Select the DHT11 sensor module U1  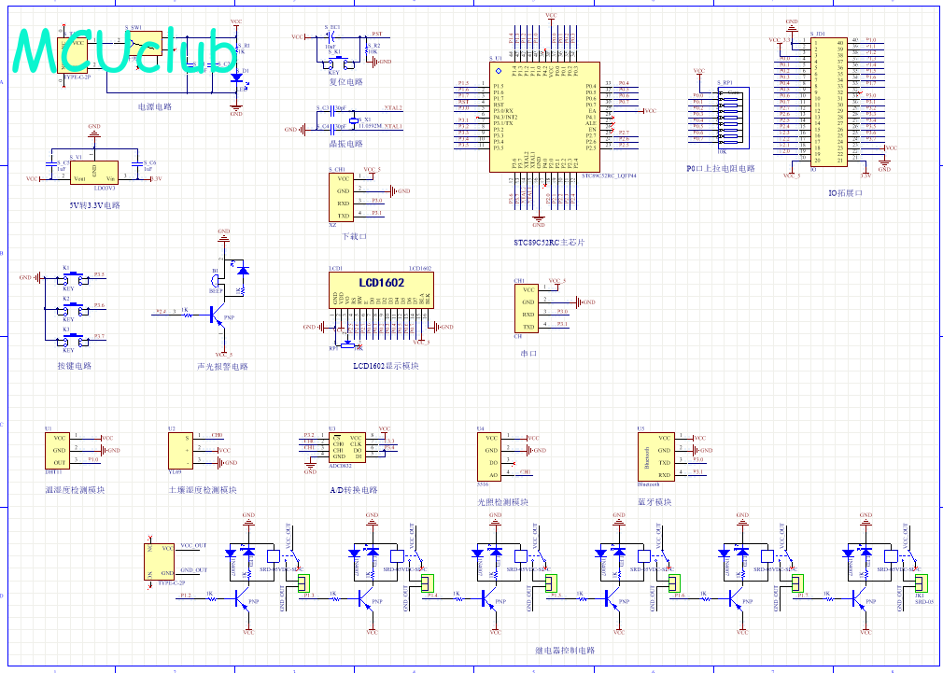click(x=59, y=450)
